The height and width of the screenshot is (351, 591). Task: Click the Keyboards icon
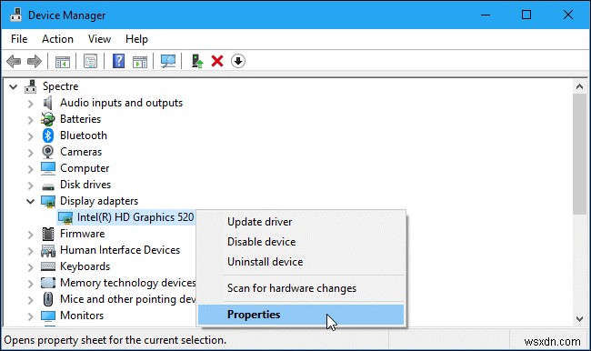coord(48,266)
